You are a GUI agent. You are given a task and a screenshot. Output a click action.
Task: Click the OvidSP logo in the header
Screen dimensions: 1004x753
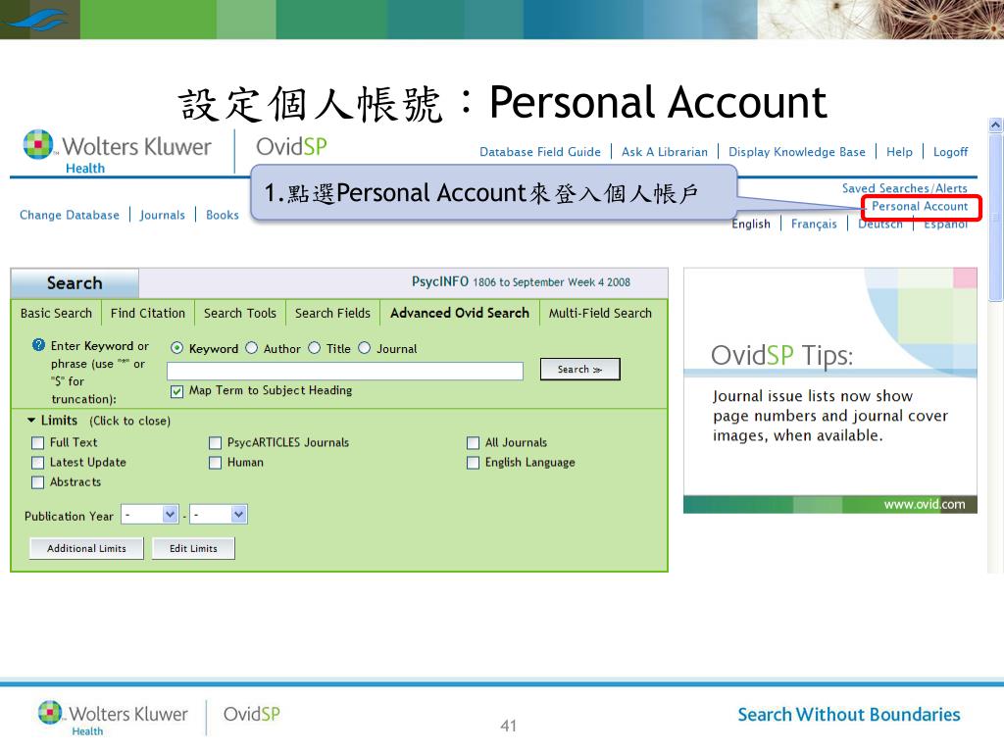point(291,147)
